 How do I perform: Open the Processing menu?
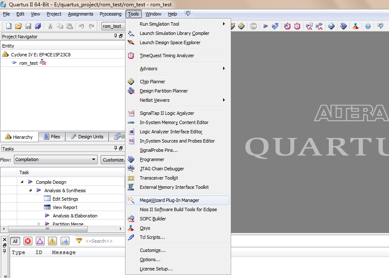(111, 14)
